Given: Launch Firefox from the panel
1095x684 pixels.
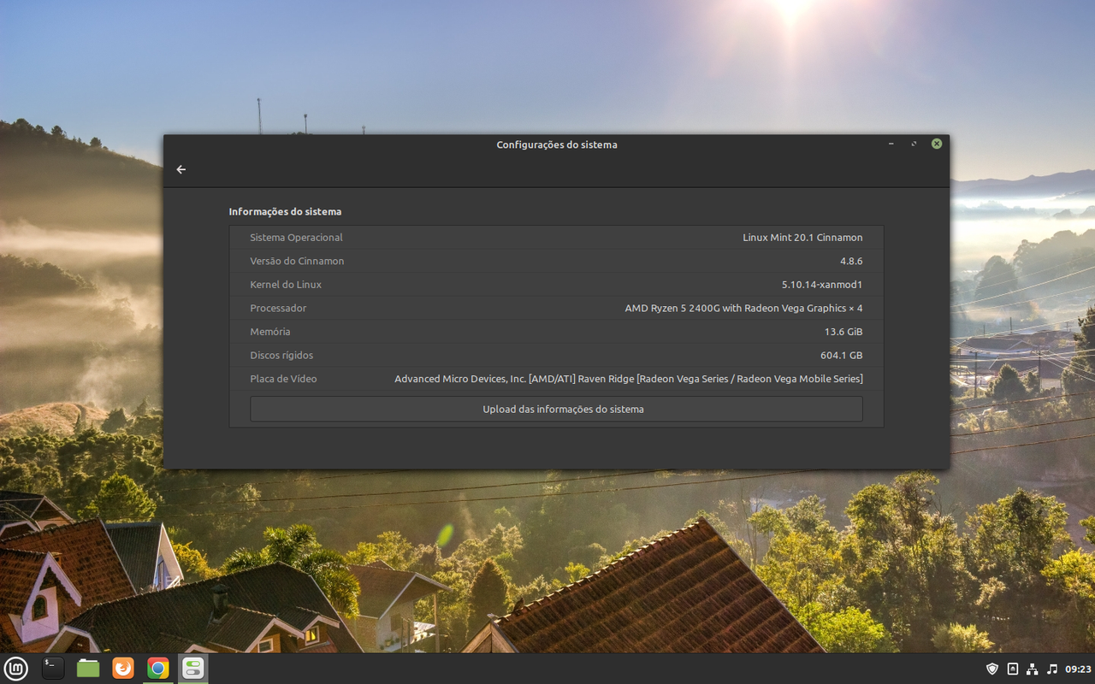Looking at the screenshot, I should (x=123, y=668).
